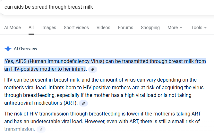Switch to AI Mode tab

pos(13,28)
